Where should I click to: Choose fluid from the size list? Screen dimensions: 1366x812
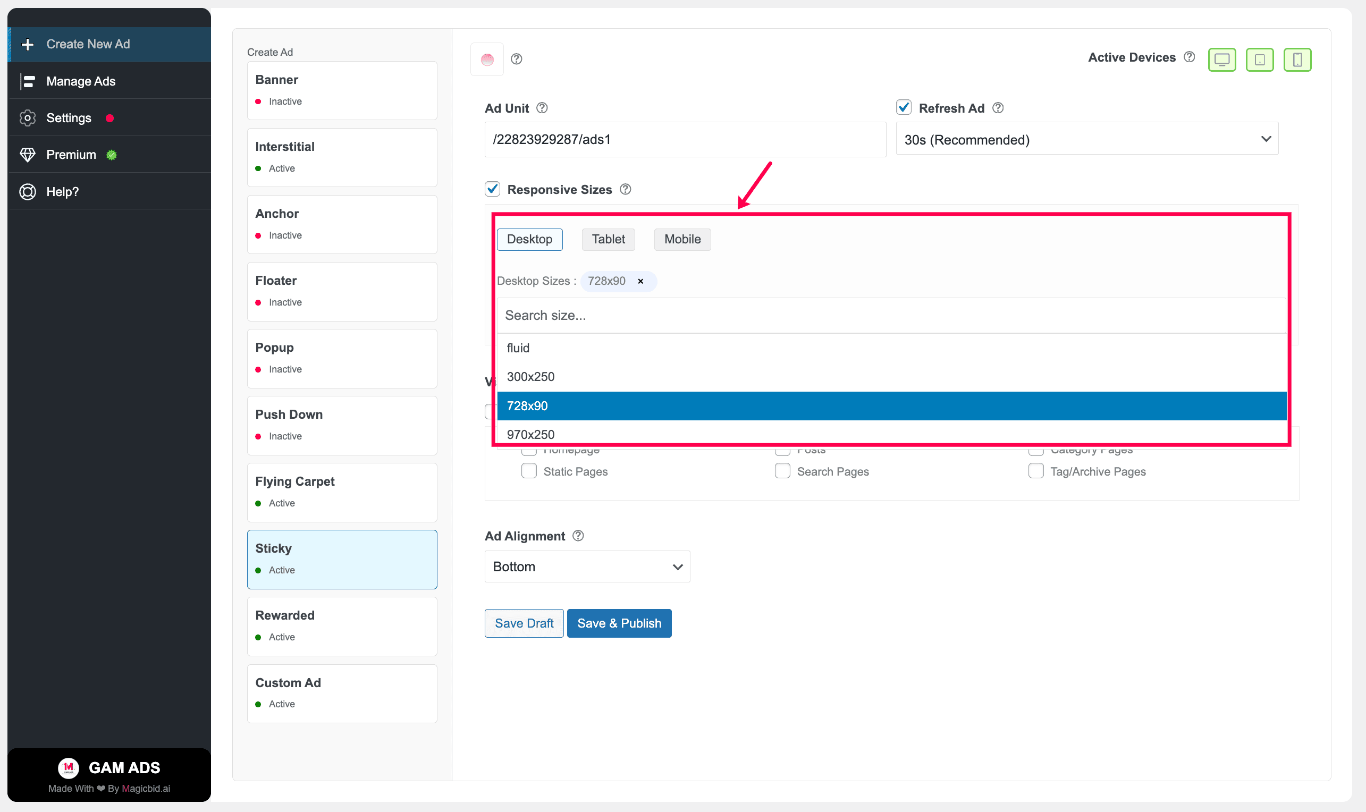pos(891,348)
